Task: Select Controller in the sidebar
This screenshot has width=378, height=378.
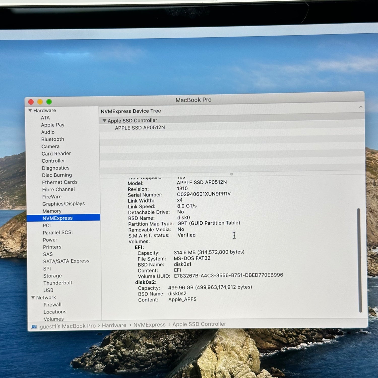Action: pos(53,161)
